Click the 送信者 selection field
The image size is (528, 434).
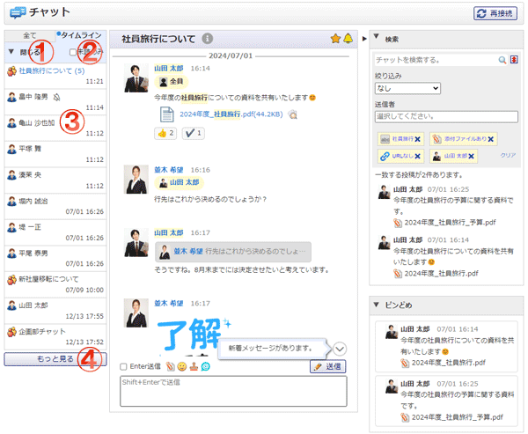tap(446, 116)
